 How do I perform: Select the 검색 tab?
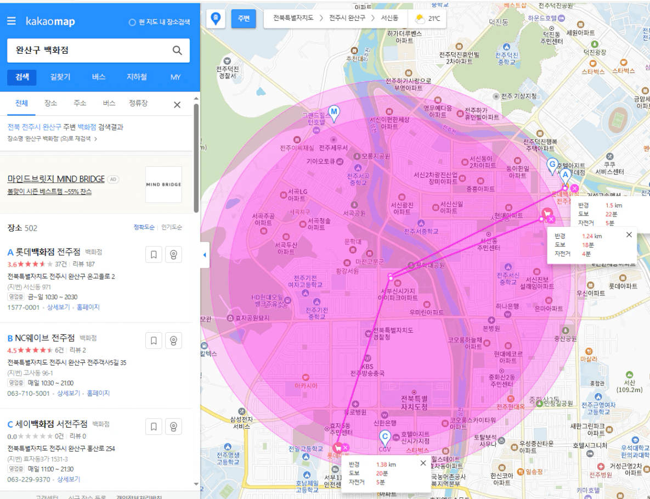pyautogui.click(x=22, y=77)
